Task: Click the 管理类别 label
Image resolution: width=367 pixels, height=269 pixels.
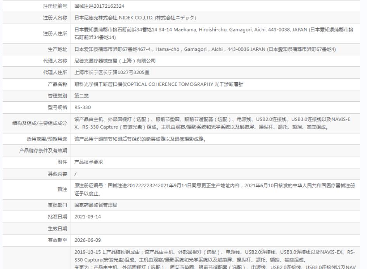Action: point(57,96)
